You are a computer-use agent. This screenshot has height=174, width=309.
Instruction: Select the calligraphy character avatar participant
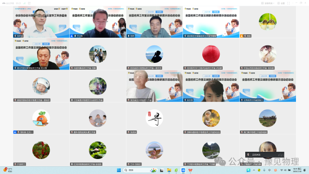coord(154,118)
